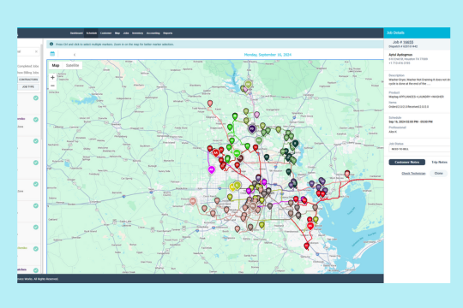The image size is (463, 308).
Task: Click the Clone button
Action: (x=438, y=174)
